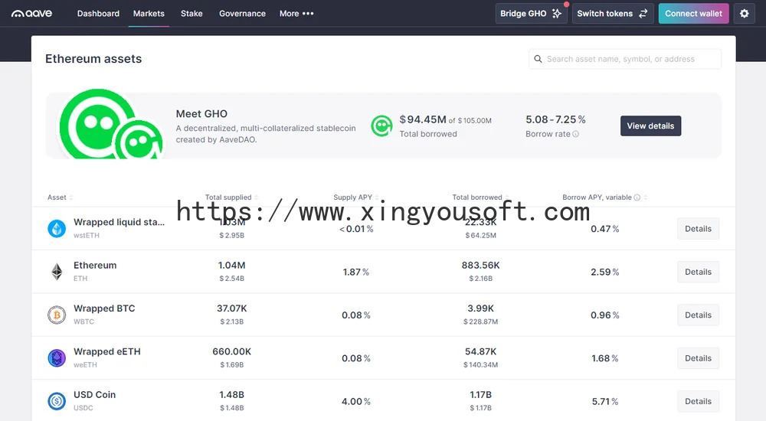The image size is (766, 421).
Task: Focus the asset search field
Action: click(x=628, y=59)
